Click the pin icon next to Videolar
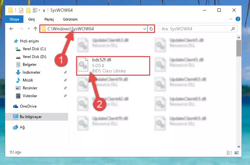The height and width of the screenshot is (165, 250). pyautogui.click(x=65, y=96)
